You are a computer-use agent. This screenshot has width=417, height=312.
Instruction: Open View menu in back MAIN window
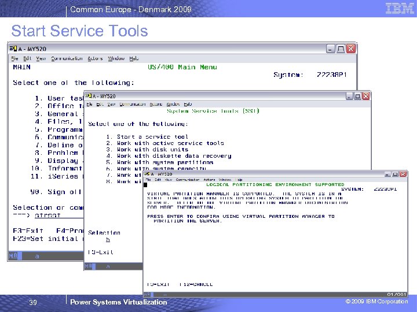pos(41,58)
